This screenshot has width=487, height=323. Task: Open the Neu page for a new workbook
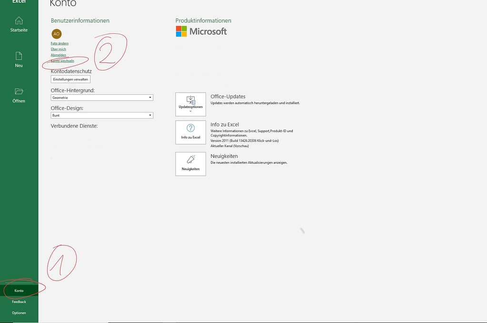click(x=19, y=60)
